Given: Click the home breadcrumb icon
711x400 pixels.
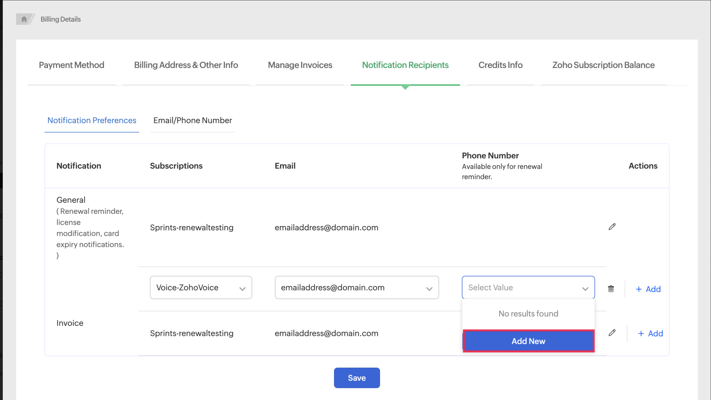Looking at the screenshot, I should 24,19.
